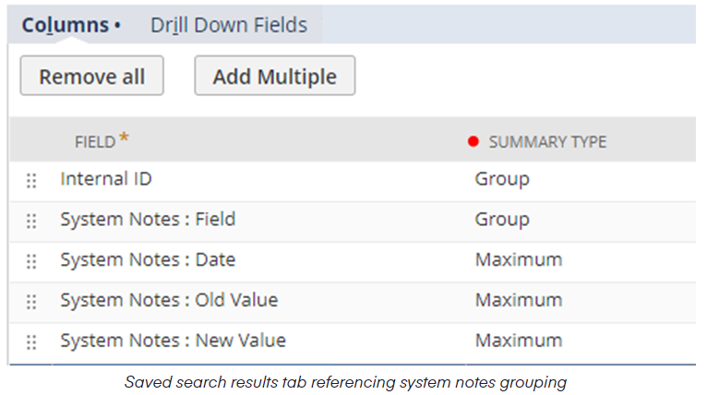Click drag handle beside System Notes : New Value

tap(31, 342)
